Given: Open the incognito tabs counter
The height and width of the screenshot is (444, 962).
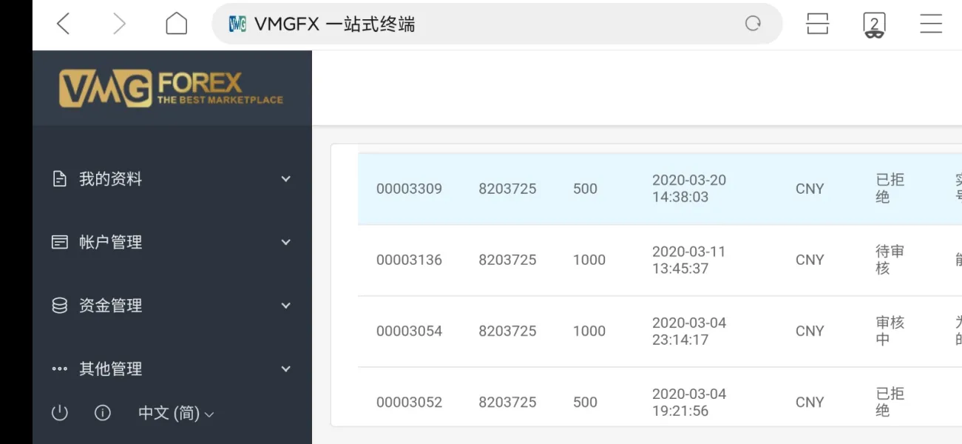Looking at the screenshot, I should pos(874,24).
